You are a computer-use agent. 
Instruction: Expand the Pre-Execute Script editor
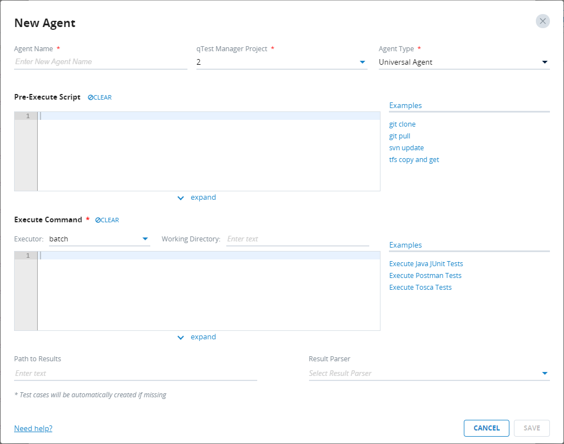(197, 198)
